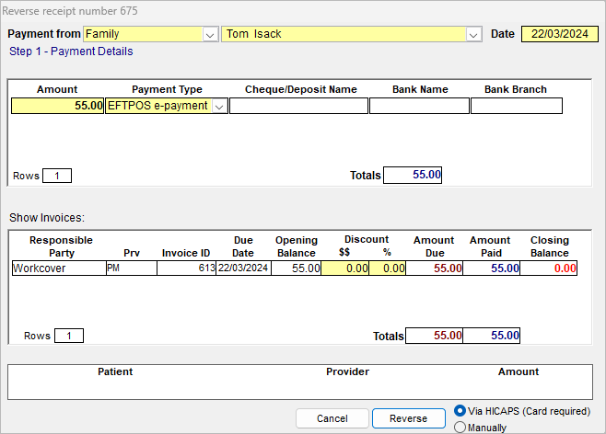Click the invoice Due Date 22/03/2024 cell

click(243, 268)
